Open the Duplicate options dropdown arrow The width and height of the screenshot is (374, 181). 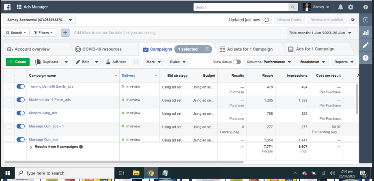[66, 62]
